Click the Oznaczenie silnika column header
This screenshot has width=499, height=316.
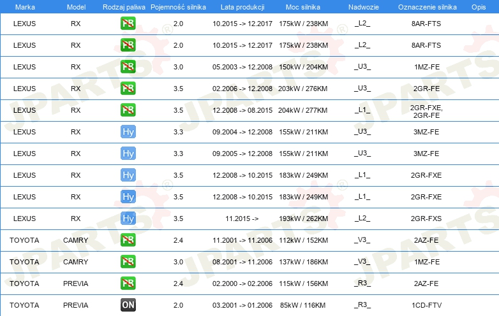(427, 7)
